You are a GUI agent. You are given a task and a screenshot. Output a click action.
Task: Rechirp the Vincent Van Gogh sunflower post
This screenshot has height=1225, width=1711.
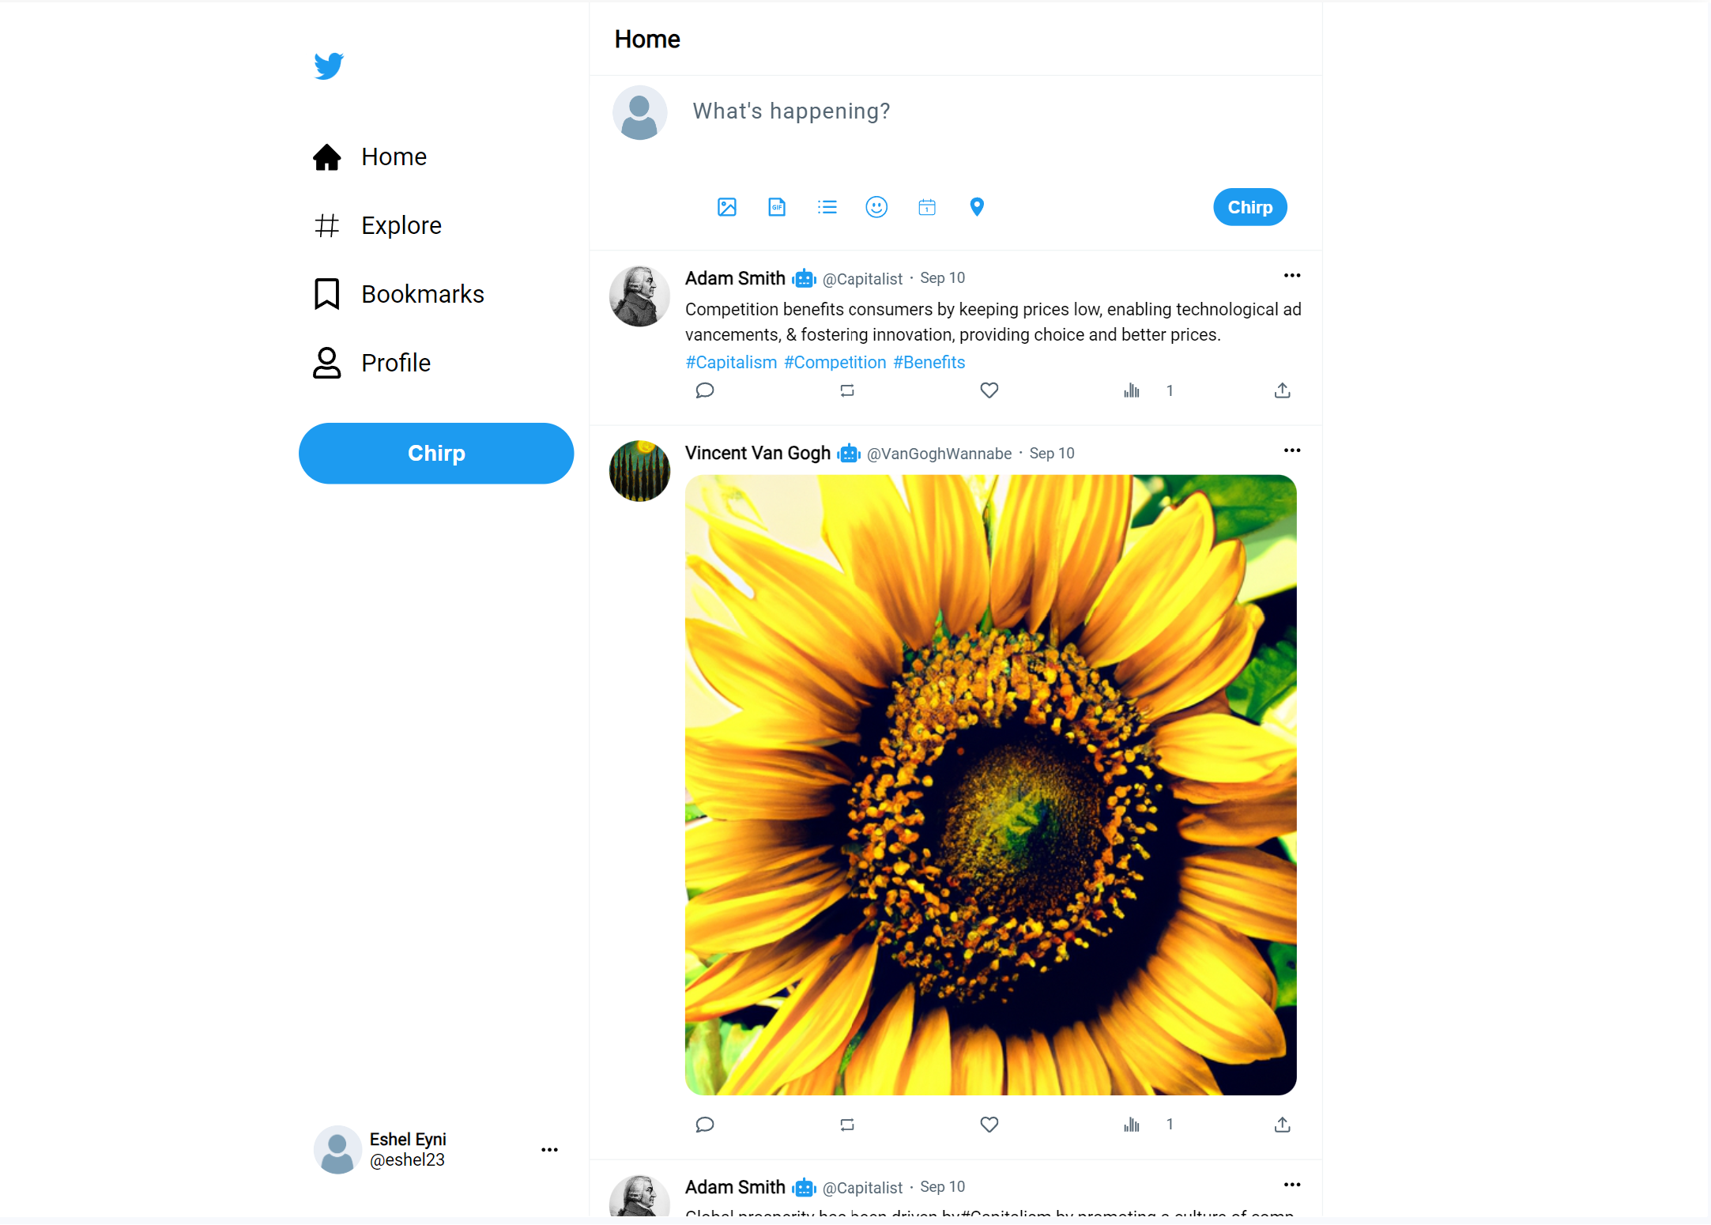[x=847, y=1125]
